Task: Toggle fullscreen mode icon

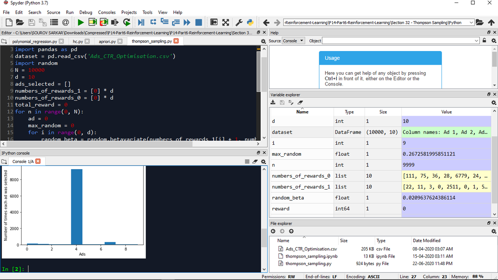Action: point(225,22)
